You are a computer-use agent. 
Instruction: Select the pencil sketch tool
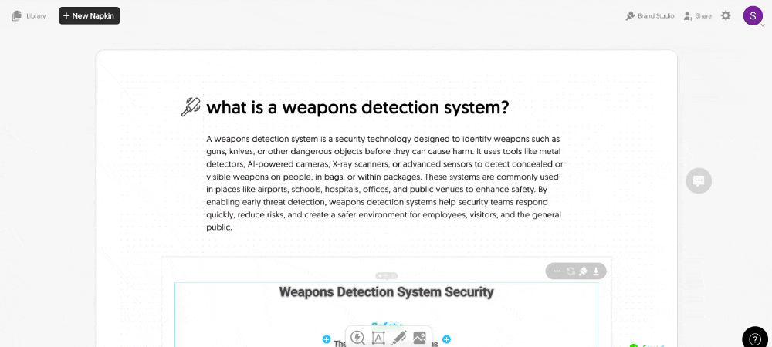click(x=398, y=338)
